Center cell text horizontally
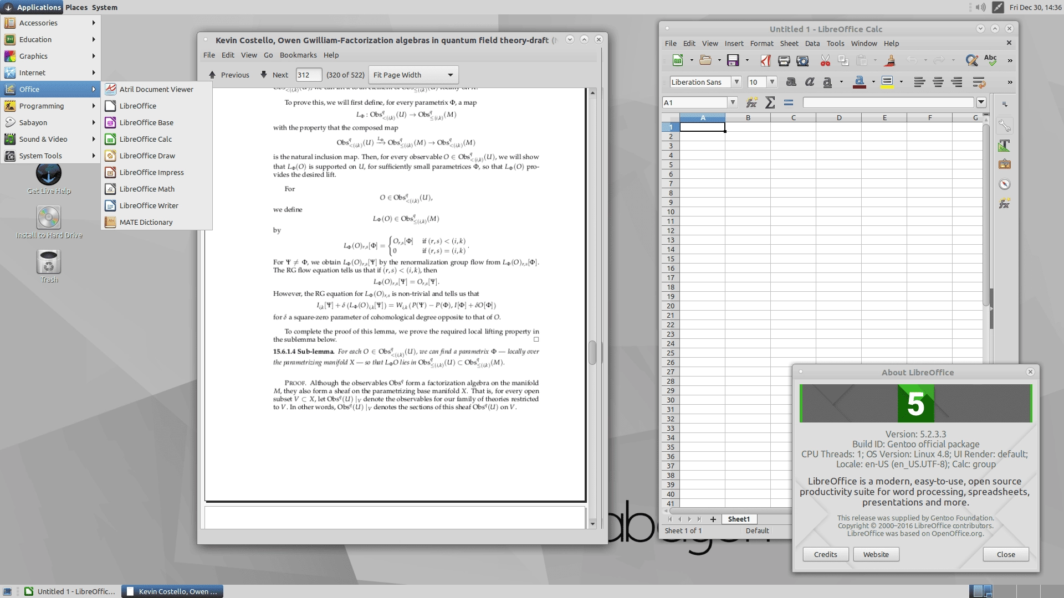The height and width of the screenshot is (598, 1064). click(x=938, y=82)
